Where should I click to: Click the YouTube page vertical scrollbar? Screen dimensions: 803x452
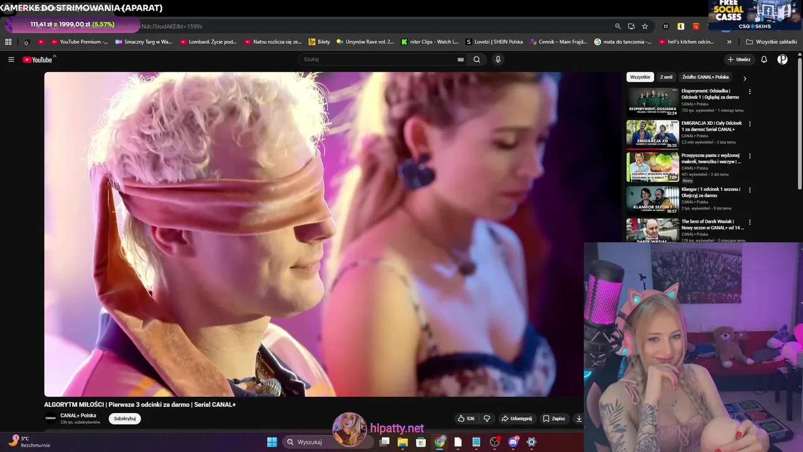click(800, 122)
